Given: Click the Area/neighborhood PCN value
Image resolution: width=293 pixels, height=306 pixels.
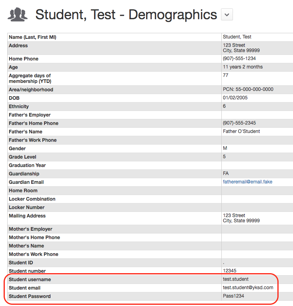Looking at the screenshot, I should click(x=248, y=89).
